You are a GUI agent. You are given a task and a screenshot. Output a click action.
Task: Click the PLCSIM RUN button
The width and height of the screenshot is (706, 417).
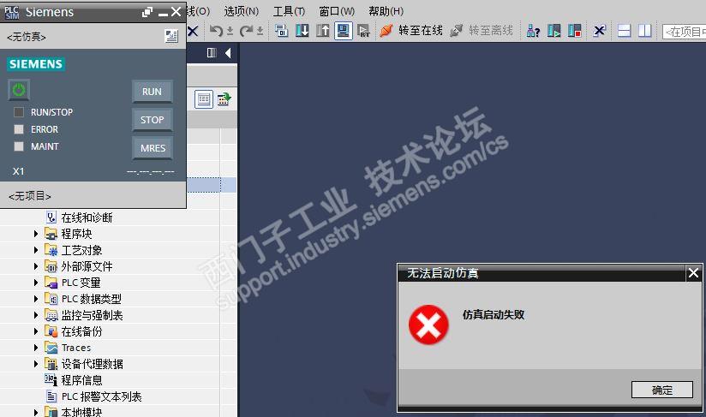click(x=153, y=92)
